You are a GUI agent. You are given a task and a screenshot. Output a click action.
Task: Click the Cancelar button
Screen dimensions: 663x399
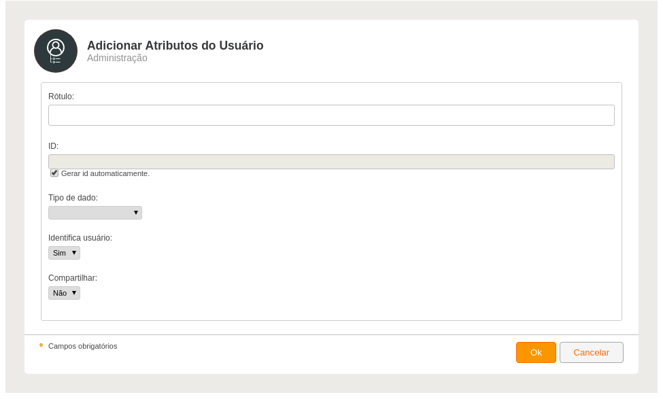tap(592, 353)
